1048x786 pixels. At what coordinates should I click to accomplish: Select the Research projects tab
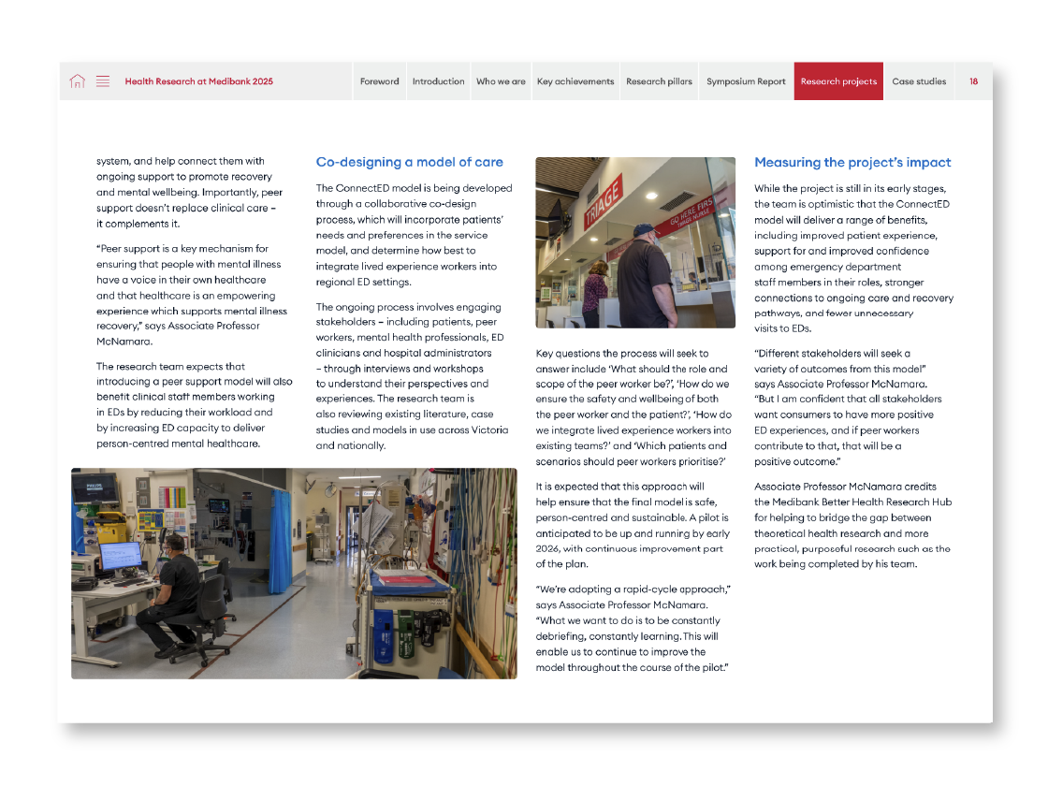838,81
